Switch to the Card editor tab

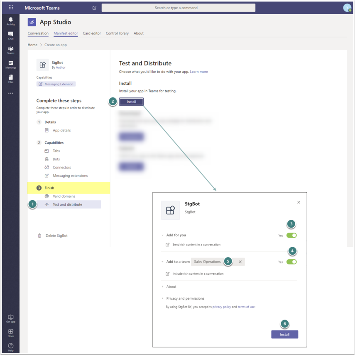[92, 33]
